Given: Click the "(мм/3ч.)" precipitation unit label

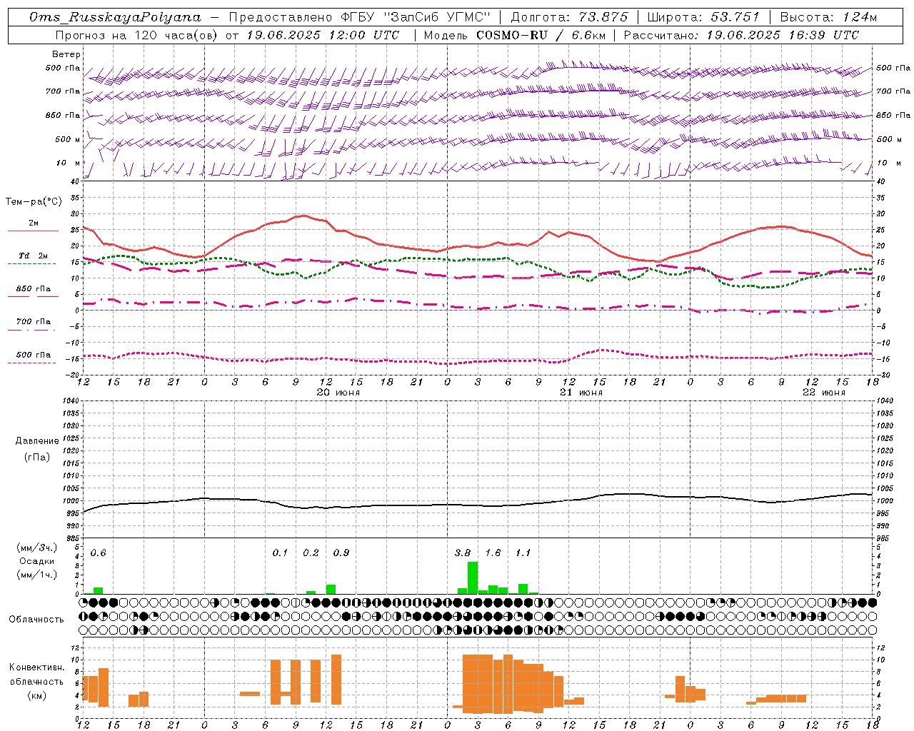Looking at the screenshot, I should pyautogui.click(x=36, y=548).
